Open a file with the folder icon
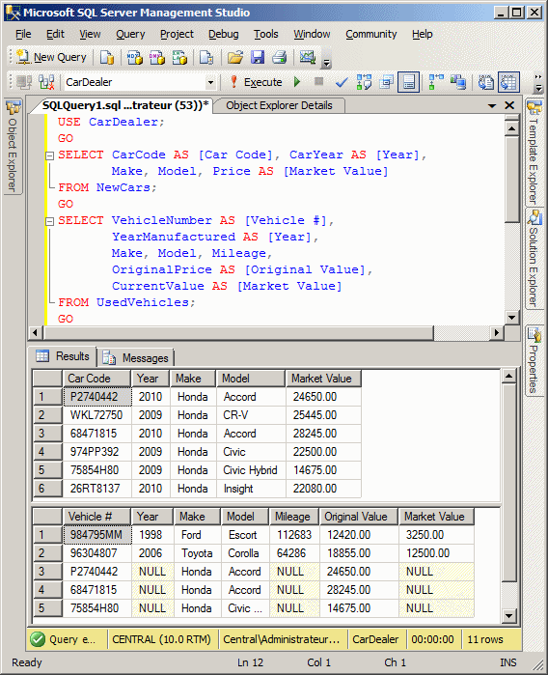The image size is (548, 675). pyautogui.click(x=235, y=57)
